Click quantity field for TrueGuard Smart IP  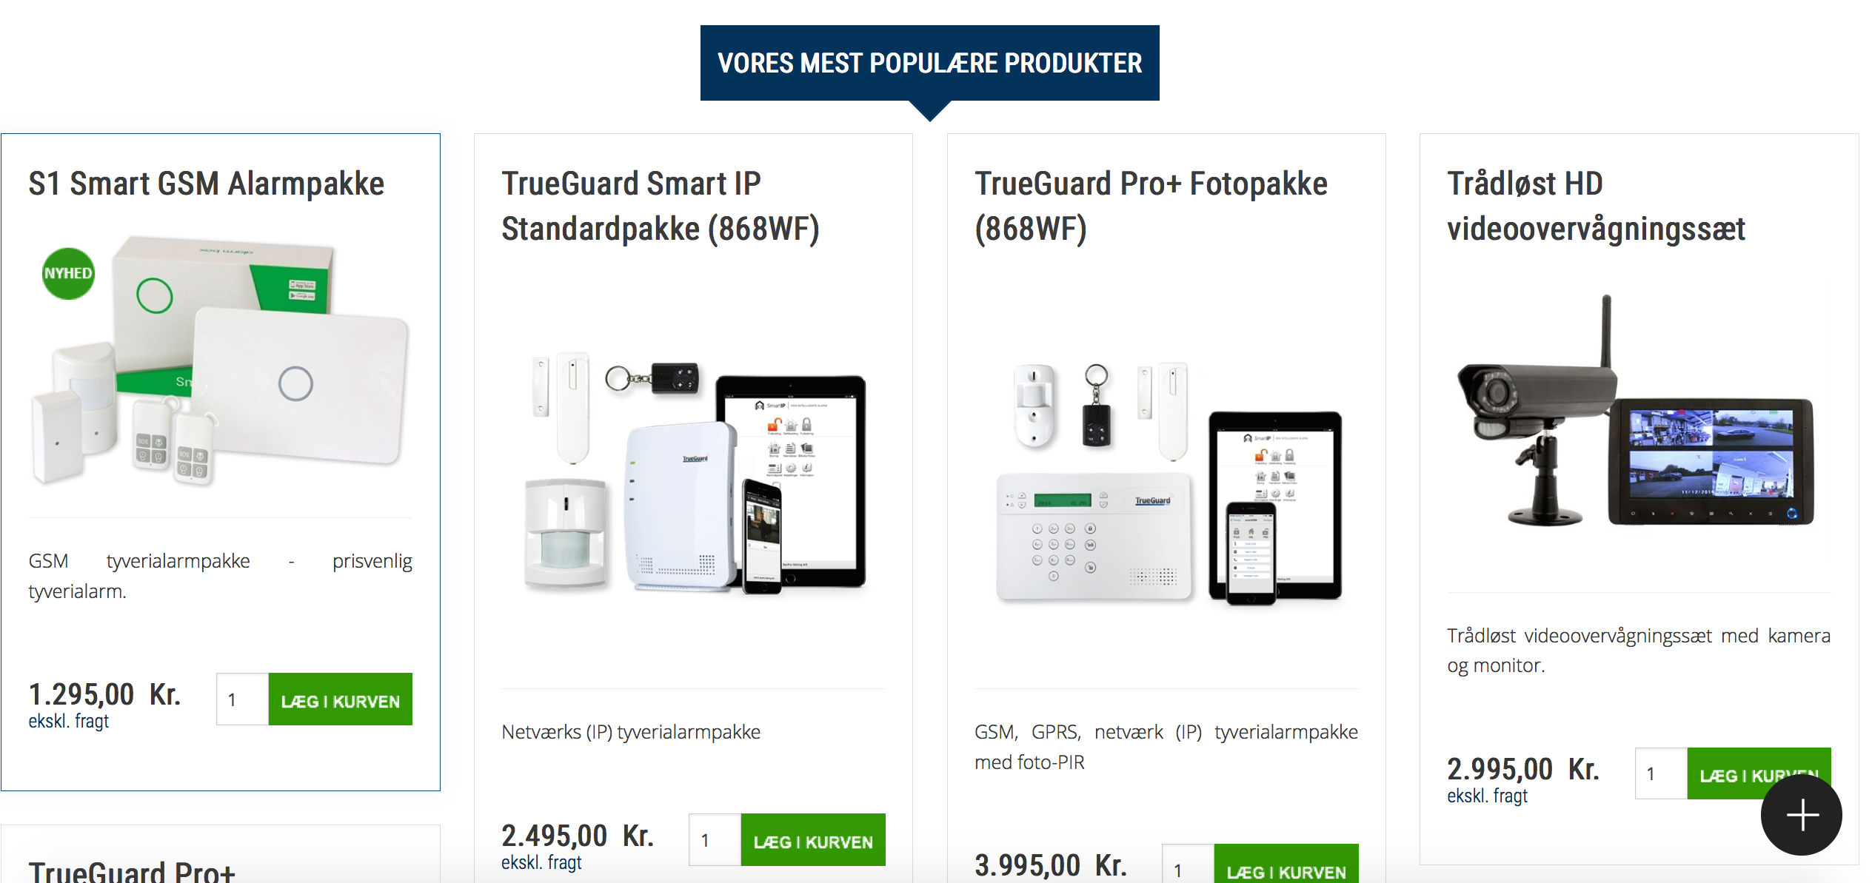[x=715, y=840]
